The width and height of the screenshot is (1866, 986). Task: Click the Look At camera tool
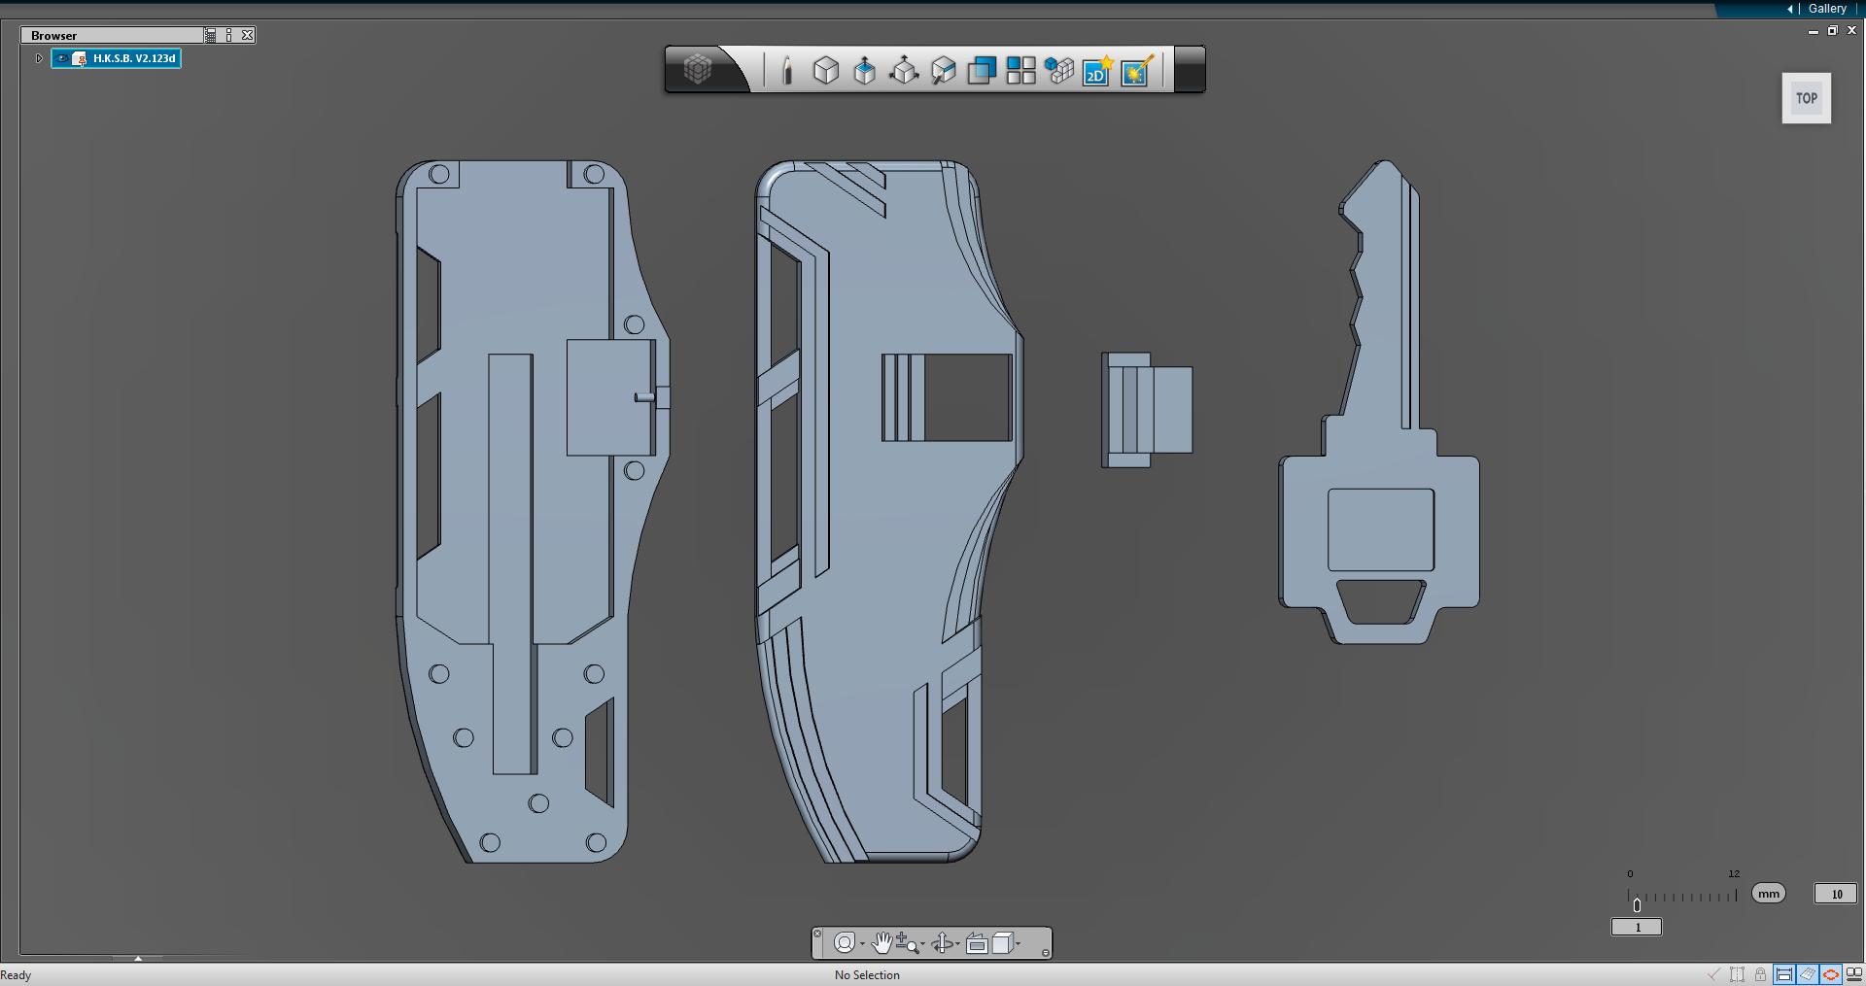click(977, 943)
